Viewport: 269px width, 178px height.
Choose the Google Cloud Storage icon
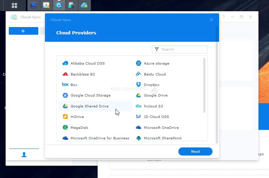pos(65,95)
